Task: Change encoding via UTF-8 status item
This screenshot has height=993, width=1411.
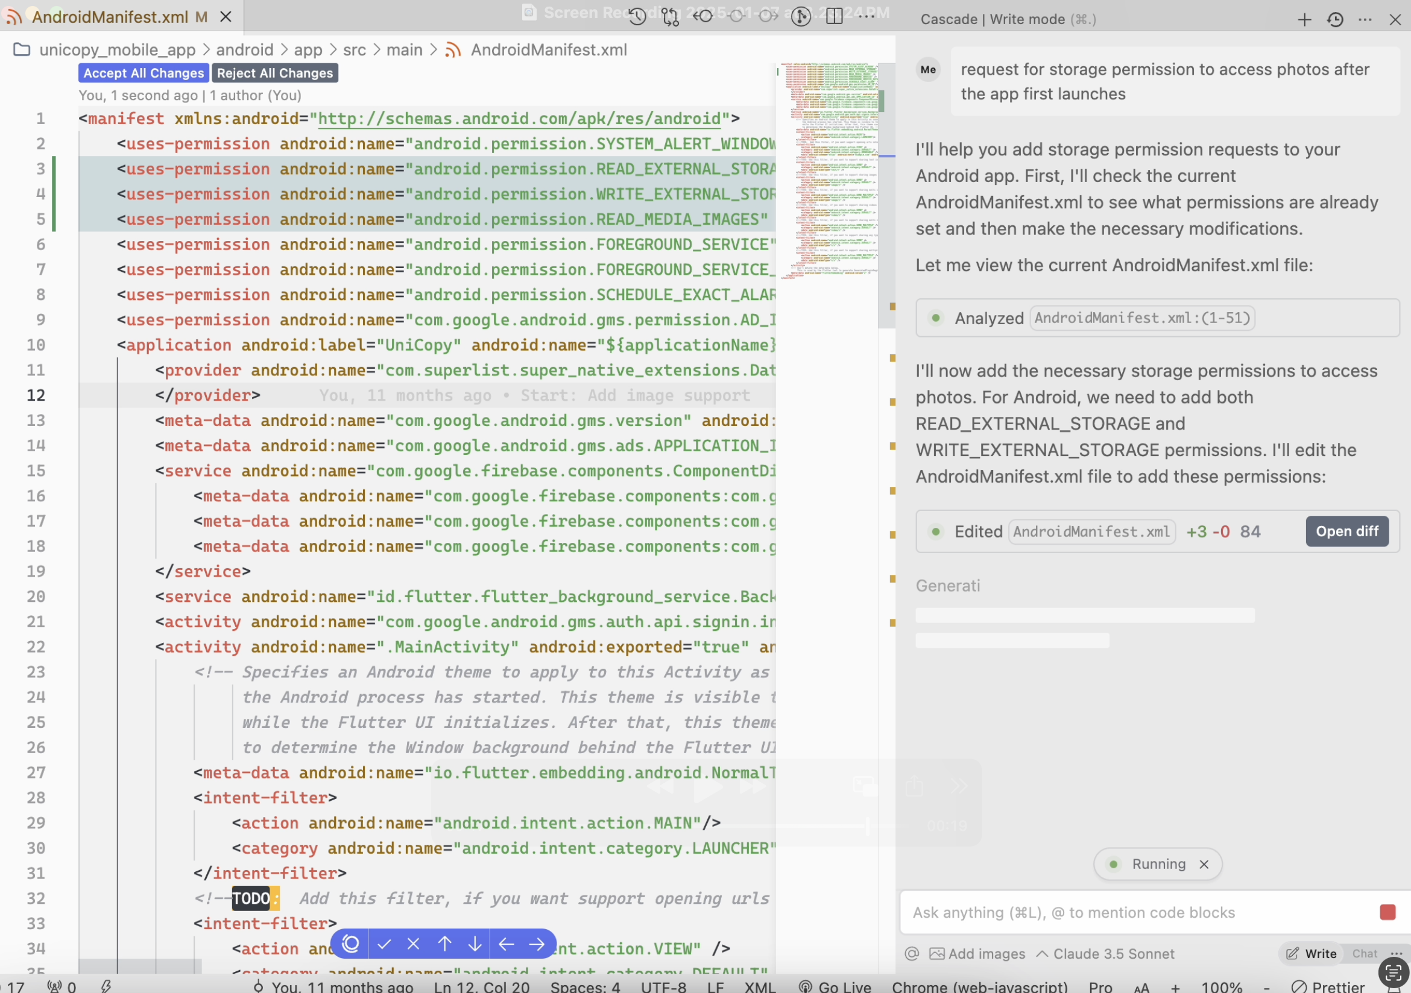Action: [x=664, y=986]
